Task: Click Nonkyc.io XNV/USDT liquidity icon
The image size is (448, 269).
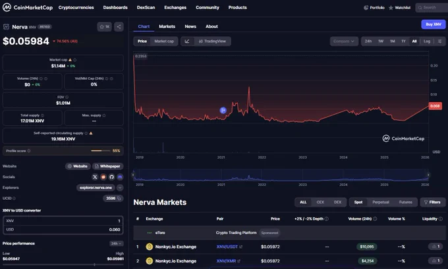Action: point(435,247)
